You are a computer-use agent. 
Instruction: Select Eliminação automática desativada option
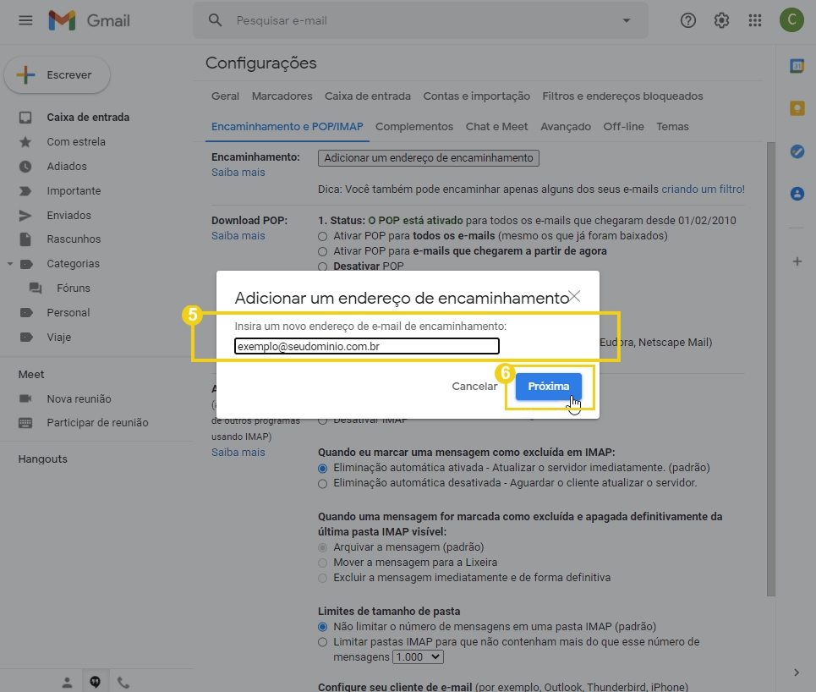pos(322,483)
